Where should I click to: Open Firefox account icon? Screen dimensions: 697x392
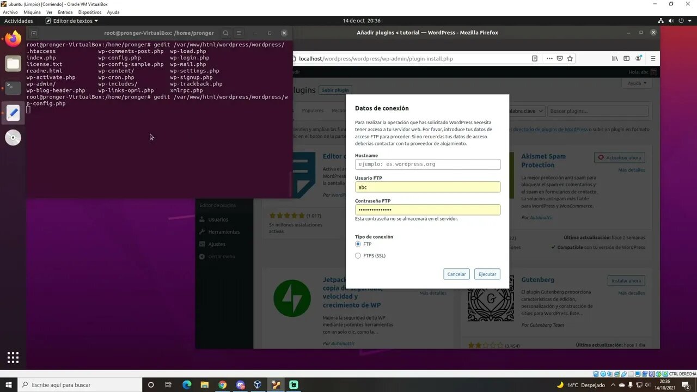pos(638,58)
